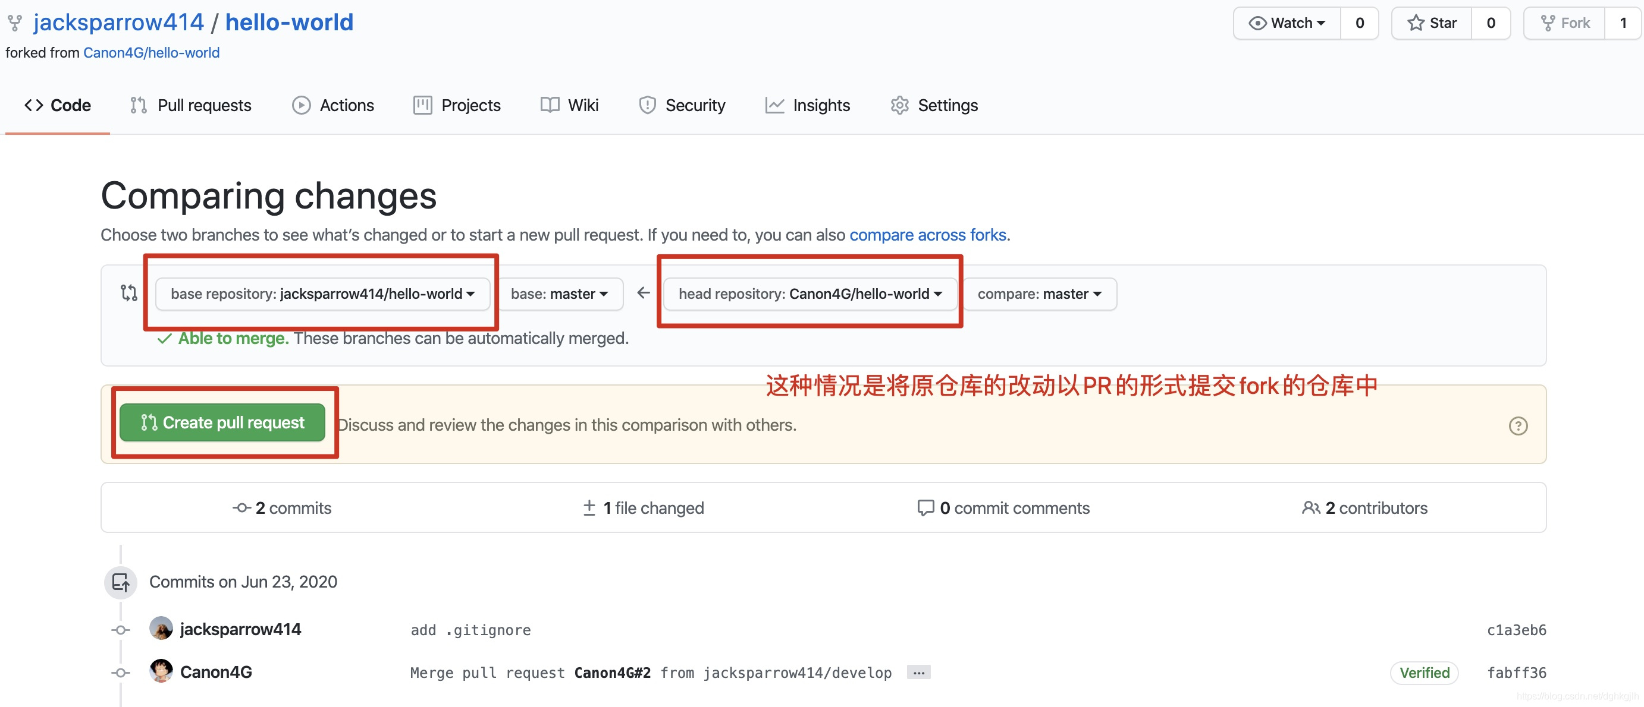Open the hello-world repository link

[x=289, y=23]
